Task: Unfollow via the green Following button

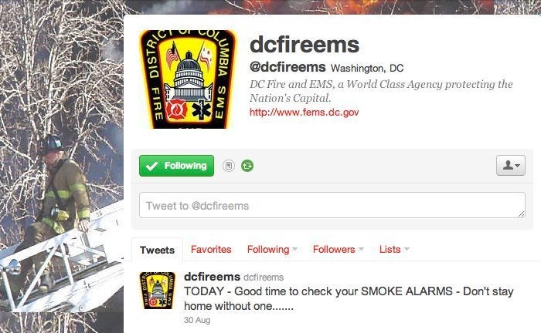Action: click(177, 166)
